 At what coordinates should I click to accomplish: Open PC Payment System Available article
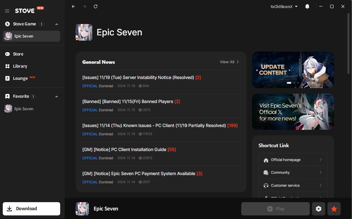tap(142, 174)
